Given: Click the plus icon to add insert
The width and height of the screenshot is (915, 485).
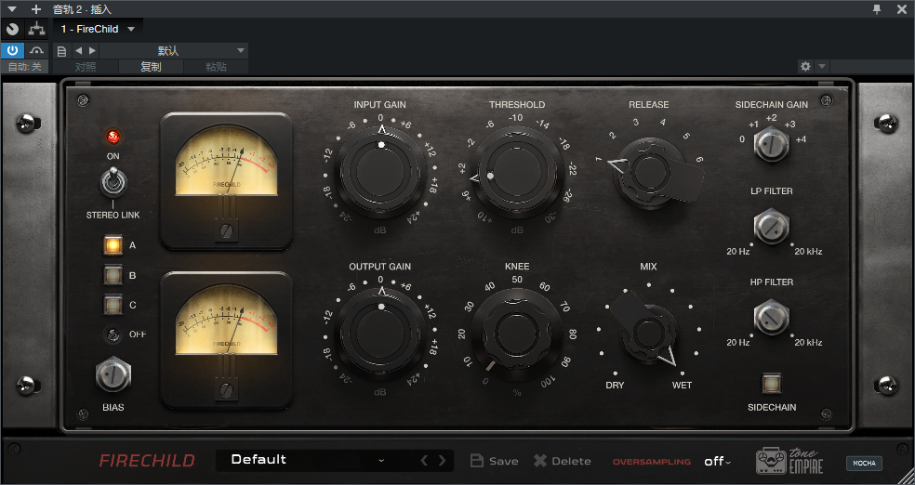Looking at the screenshot, I should [x=36, y=9].
